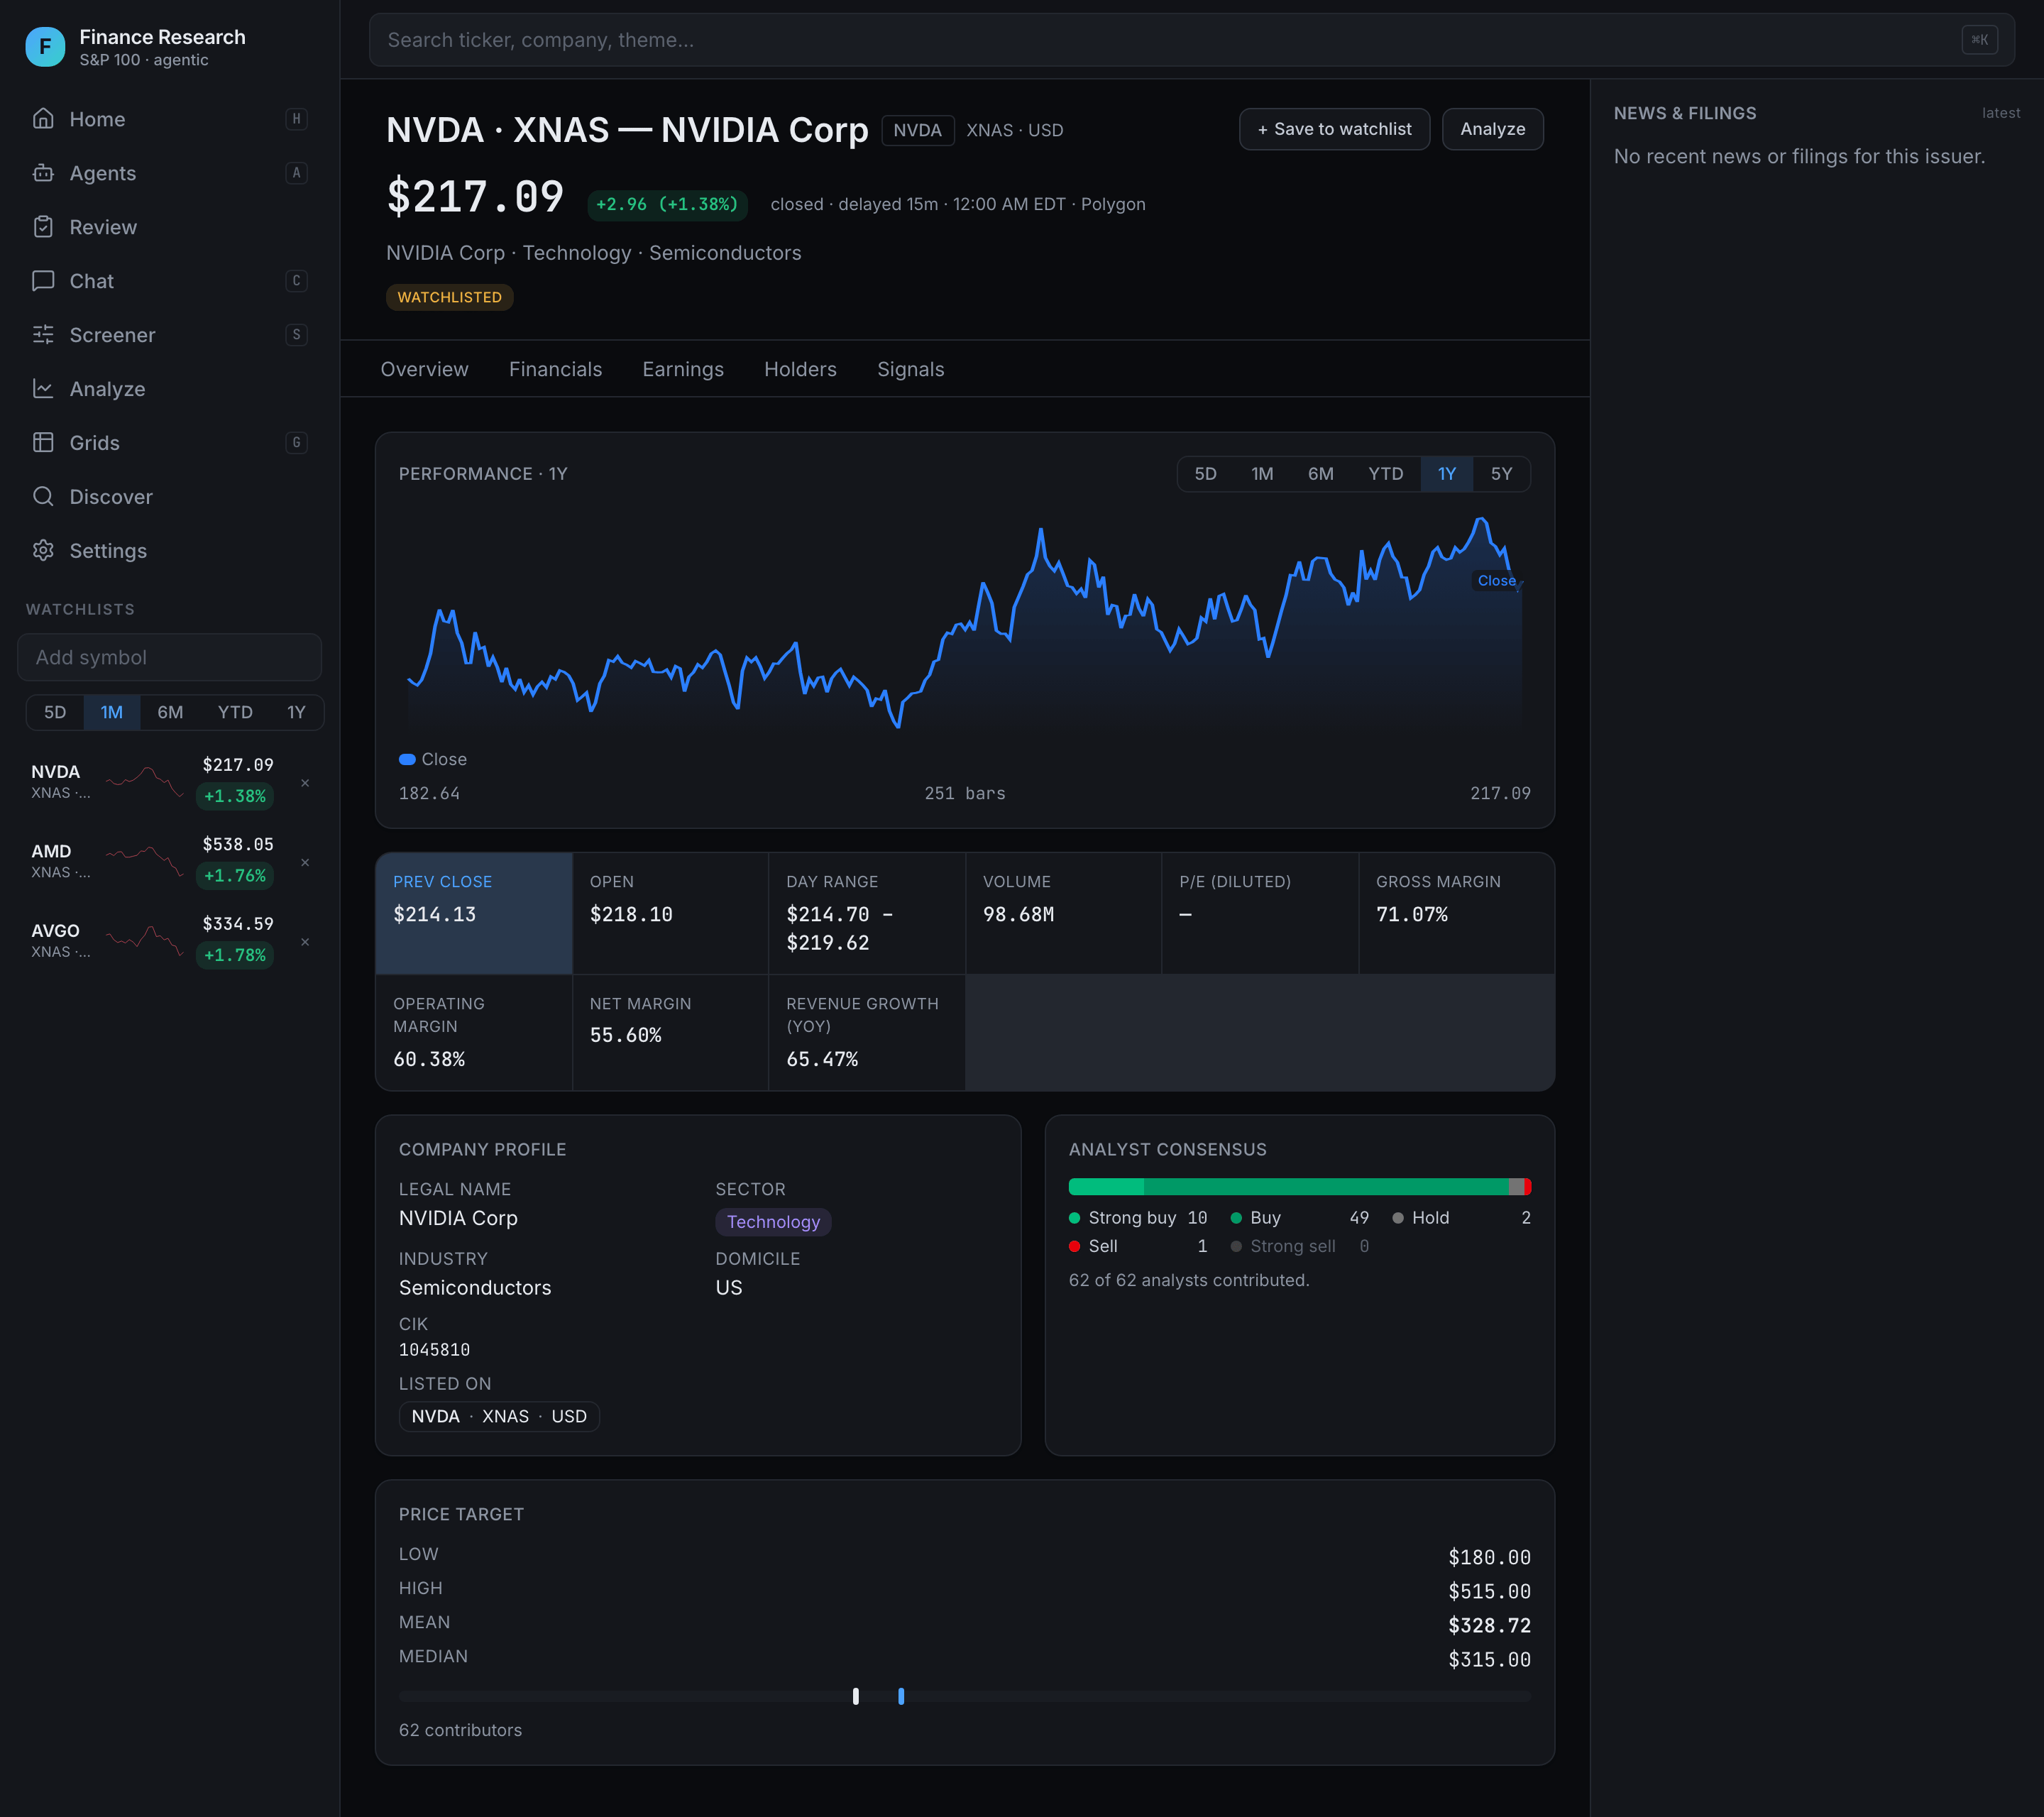Set performance chart range to YTD
The width and height of the screenshot is (2044, 1817).
[x=1385, y=474]
